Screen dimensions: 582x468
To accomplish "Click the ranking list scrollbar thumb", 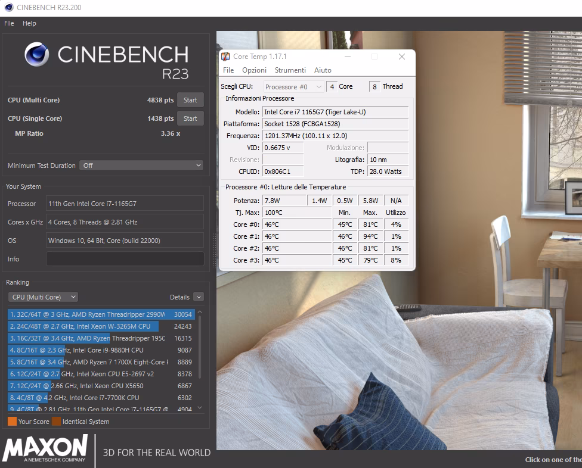I will coord(200,347).
